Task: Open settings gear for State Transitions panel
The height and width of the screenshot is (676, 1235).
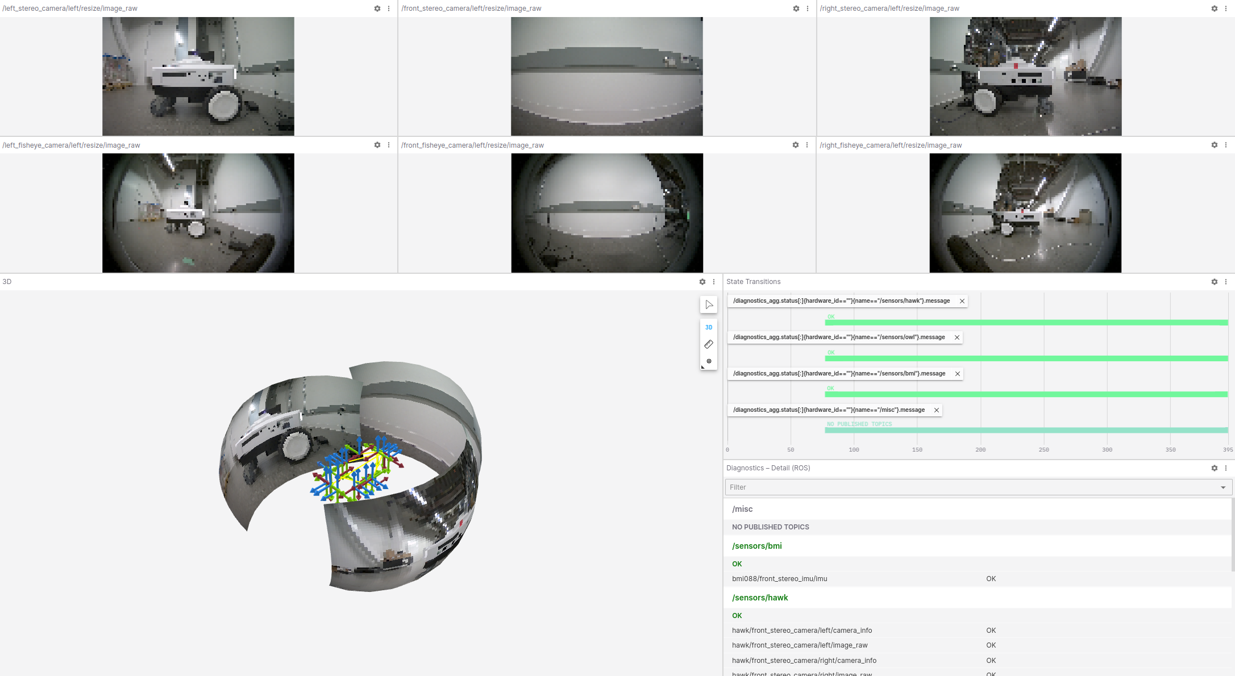Action: point(1215,282)
